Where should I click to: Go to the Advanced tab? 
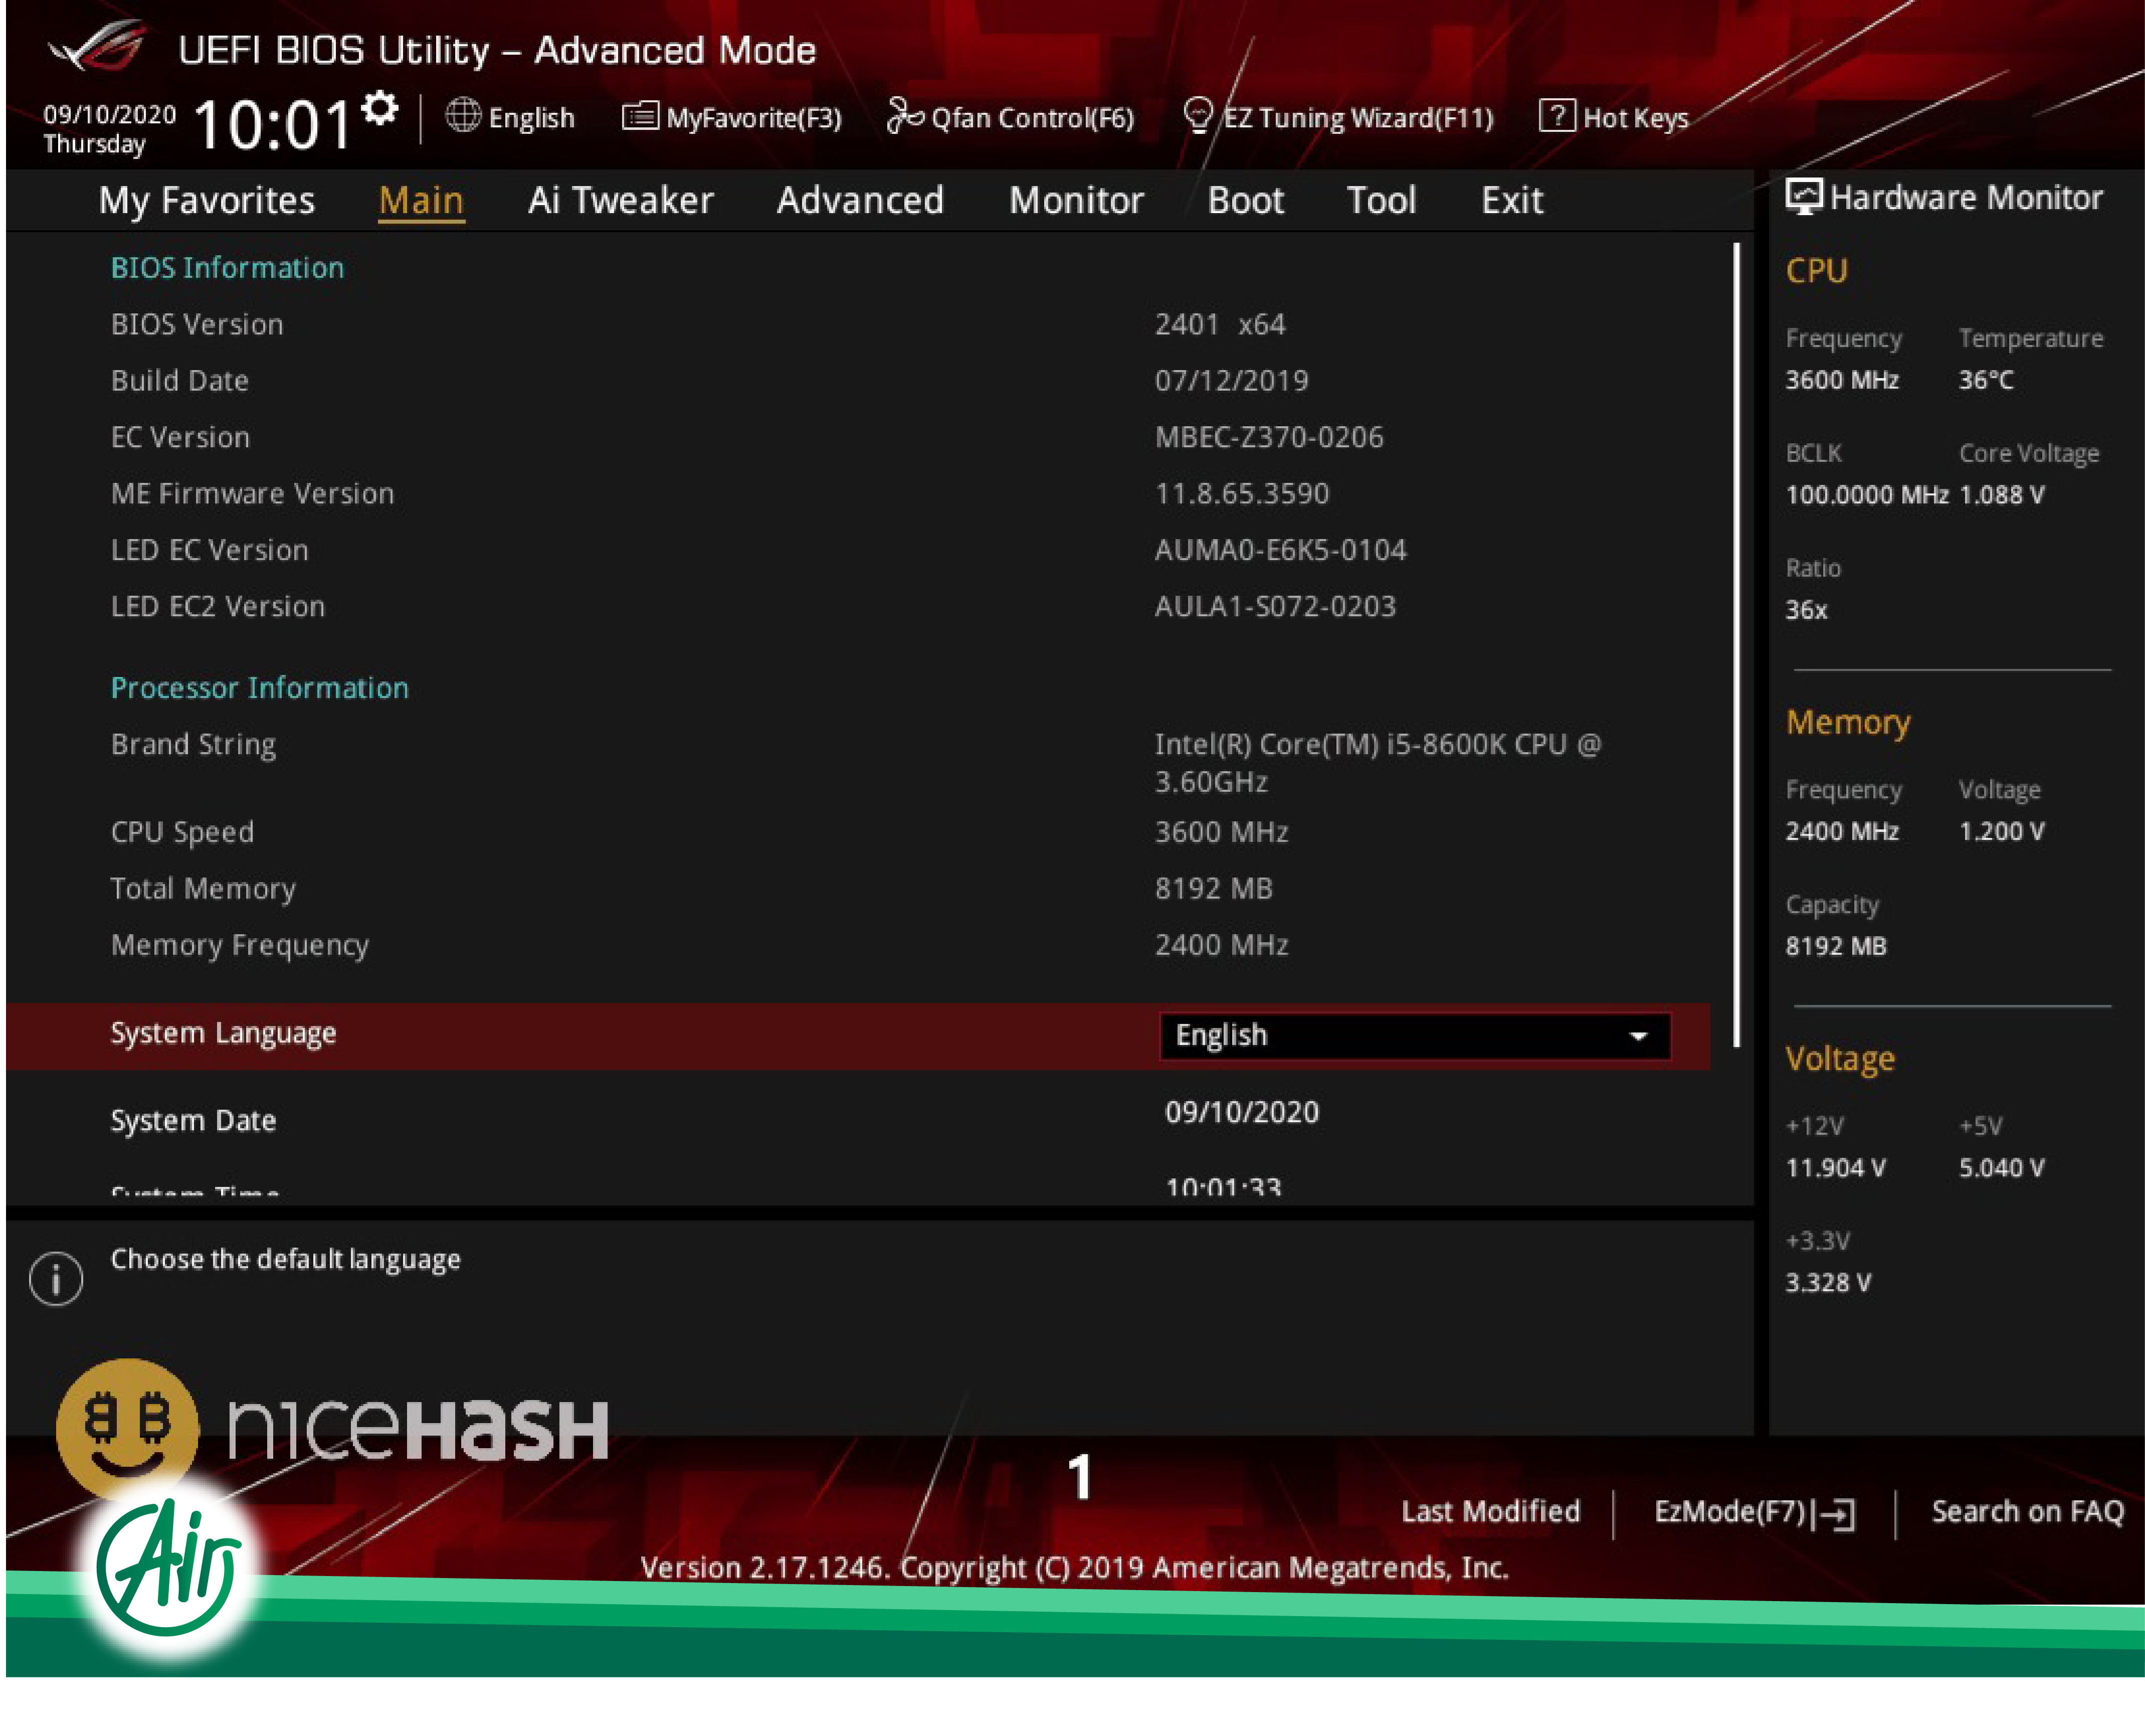[860, 200]
